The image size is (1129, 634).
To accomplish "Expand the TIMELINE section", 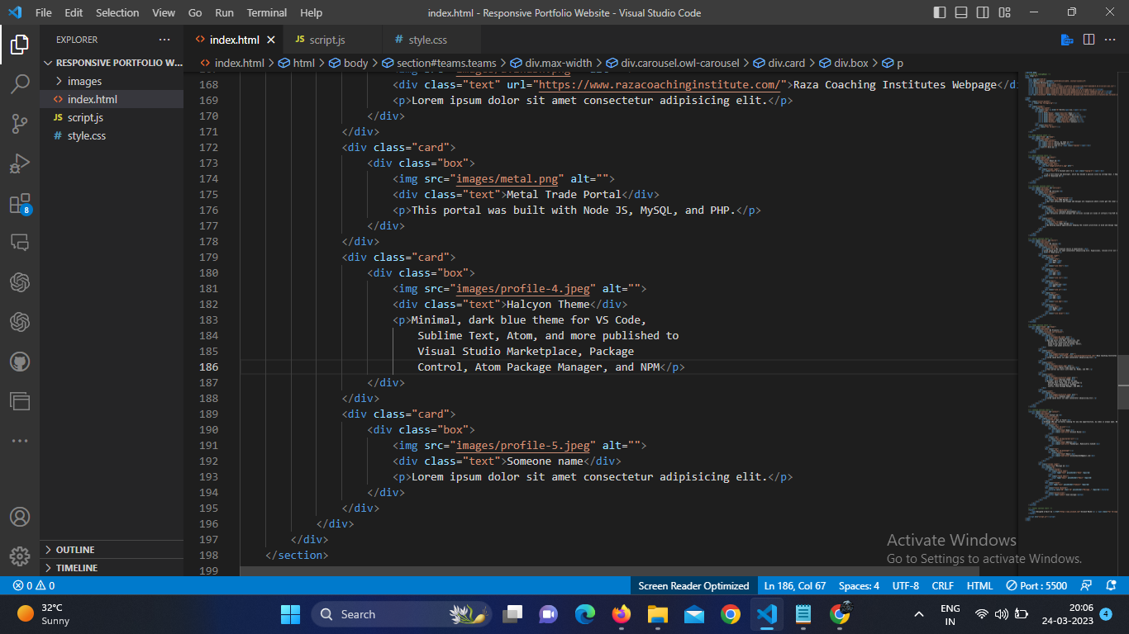I will coord(112,568).
